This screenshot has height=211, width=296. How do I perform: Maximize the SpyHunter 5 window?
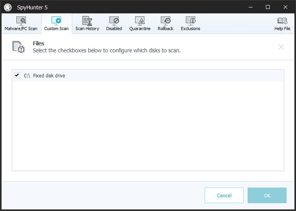coord(268,7)
